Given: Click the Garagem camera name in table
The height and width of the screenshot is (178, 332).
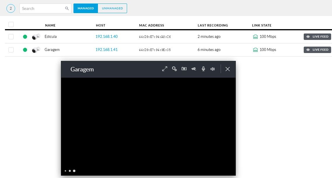Looking at the screenshot, I should 52,50.
